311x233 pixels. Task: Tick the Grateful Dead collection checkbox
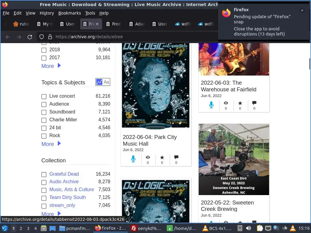click(44, 174)
